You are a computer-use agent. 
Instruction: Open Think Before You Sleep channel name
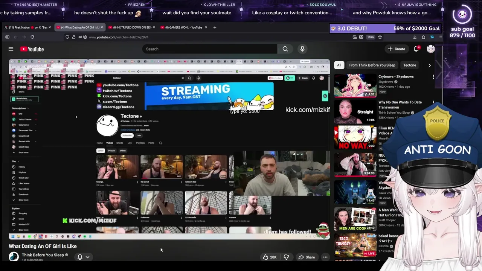[x=43, y=255]
